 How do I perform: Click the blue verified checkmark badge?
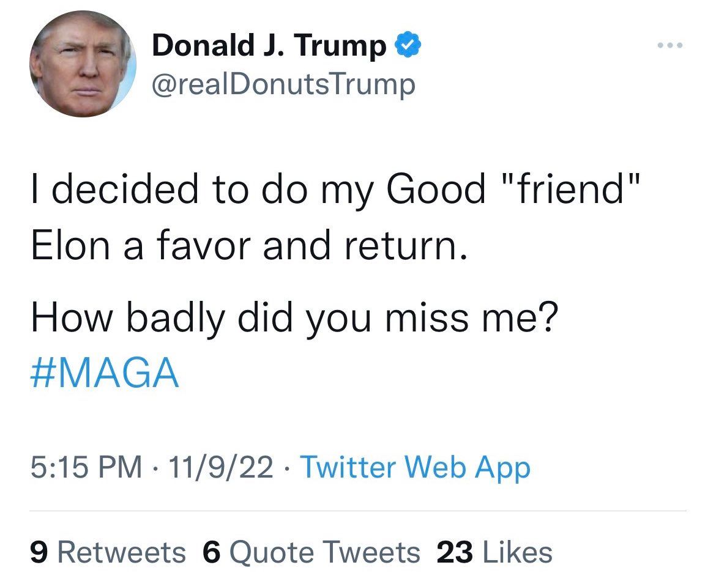(x=407, y=46)
